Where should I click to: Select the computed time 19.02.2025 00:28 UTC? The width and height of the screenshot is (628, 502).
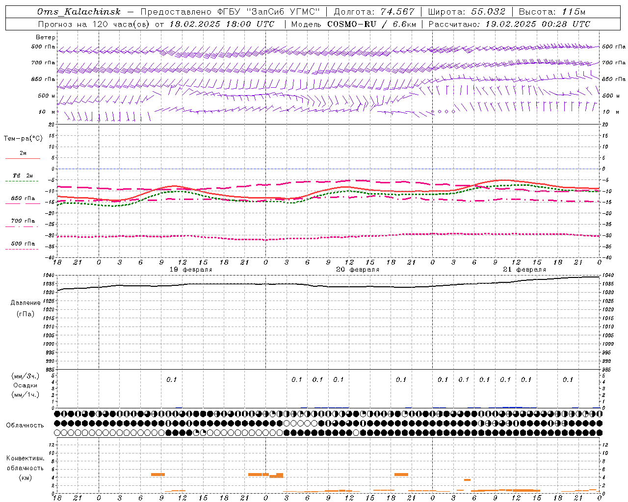538,24
